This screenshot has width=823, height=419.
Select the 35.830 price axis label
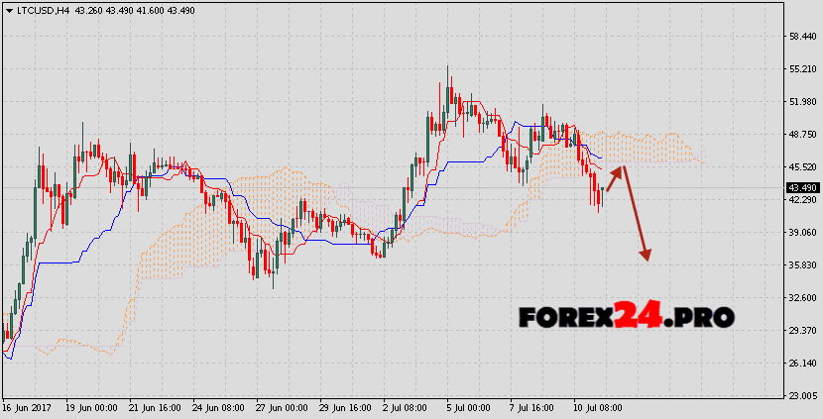tap(801, 265)
